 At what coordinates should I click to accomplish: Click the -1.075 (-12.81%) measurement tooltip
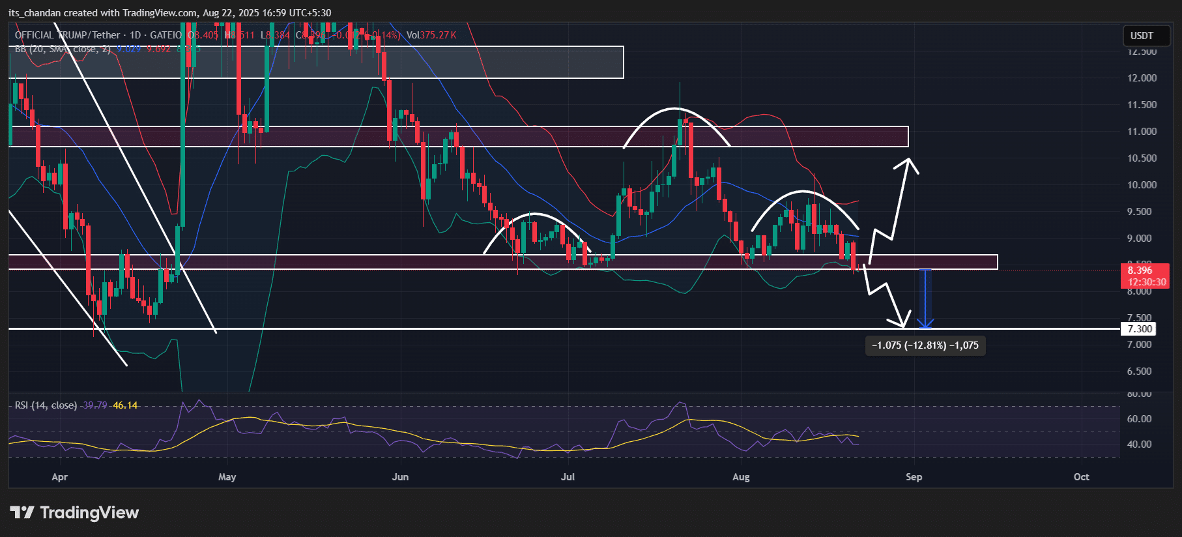coord(925,345)
